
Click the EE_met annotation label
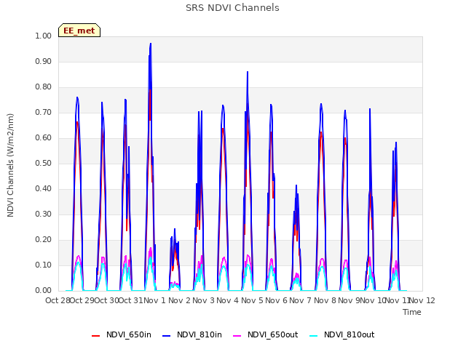coord(79,31)
